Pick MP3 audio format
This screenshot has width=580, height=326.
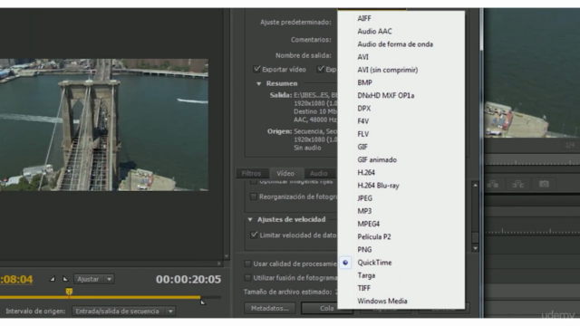pyautogui.click(x=364, y=211)
